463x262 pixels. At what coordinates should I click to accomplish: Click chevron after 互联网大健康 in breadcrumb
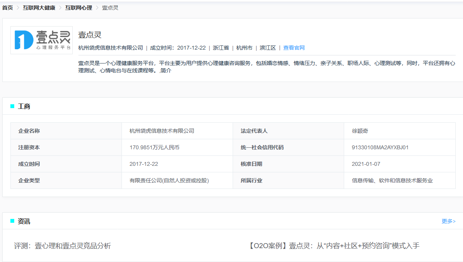(60, 8)
